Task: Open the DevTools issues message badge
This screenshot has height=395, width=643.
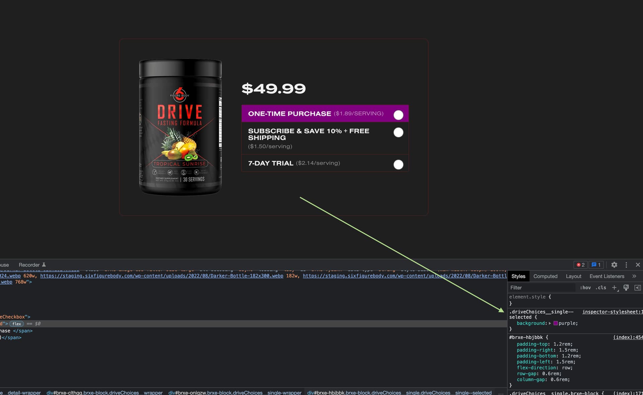Action: 596,265
